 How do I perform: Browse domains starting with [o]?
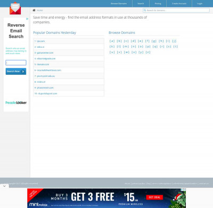pyautogui.click(x=141, y=47)
